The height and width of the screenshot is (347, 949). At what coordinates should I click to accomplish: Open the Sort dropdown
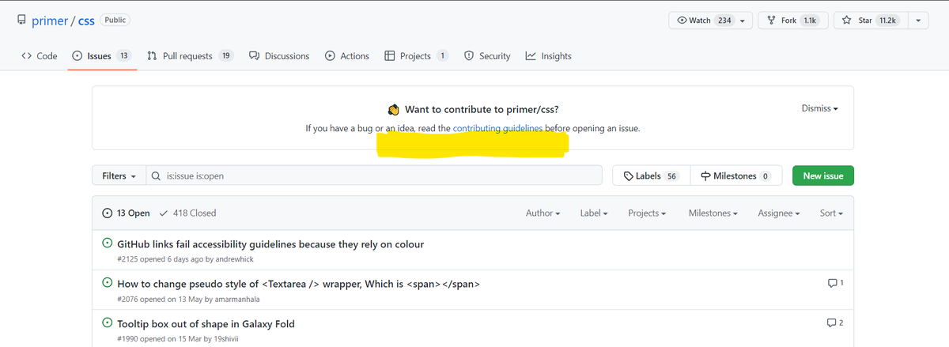coord(831,213)
